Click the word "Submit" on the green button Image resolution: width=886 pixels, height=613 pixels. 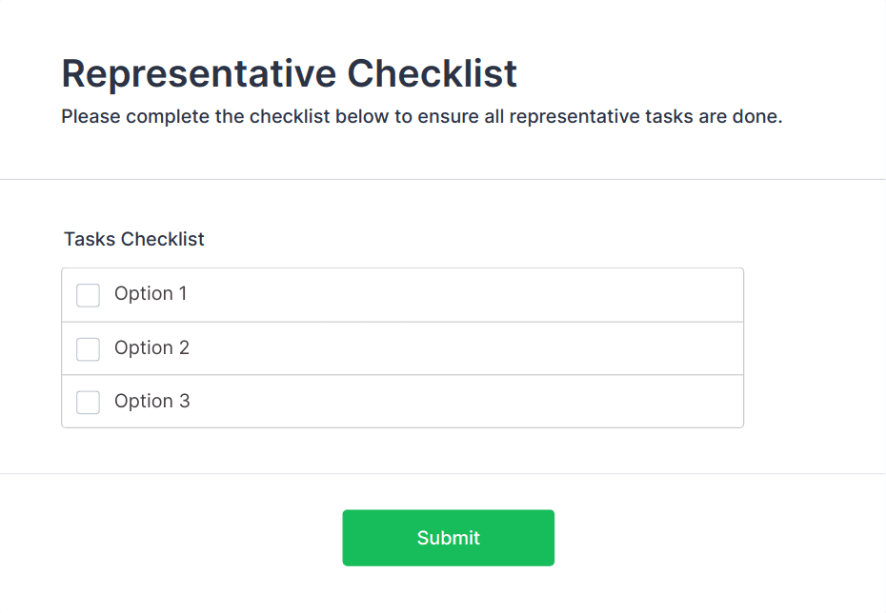coord(448,538)
